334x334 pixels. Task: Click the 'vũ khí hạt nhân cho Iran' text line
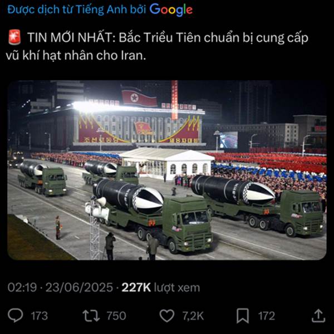[76, 55]
